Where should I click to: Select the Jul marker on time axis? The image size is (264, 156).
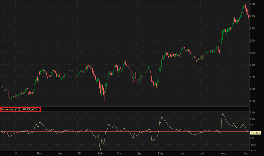pos(202,153)
